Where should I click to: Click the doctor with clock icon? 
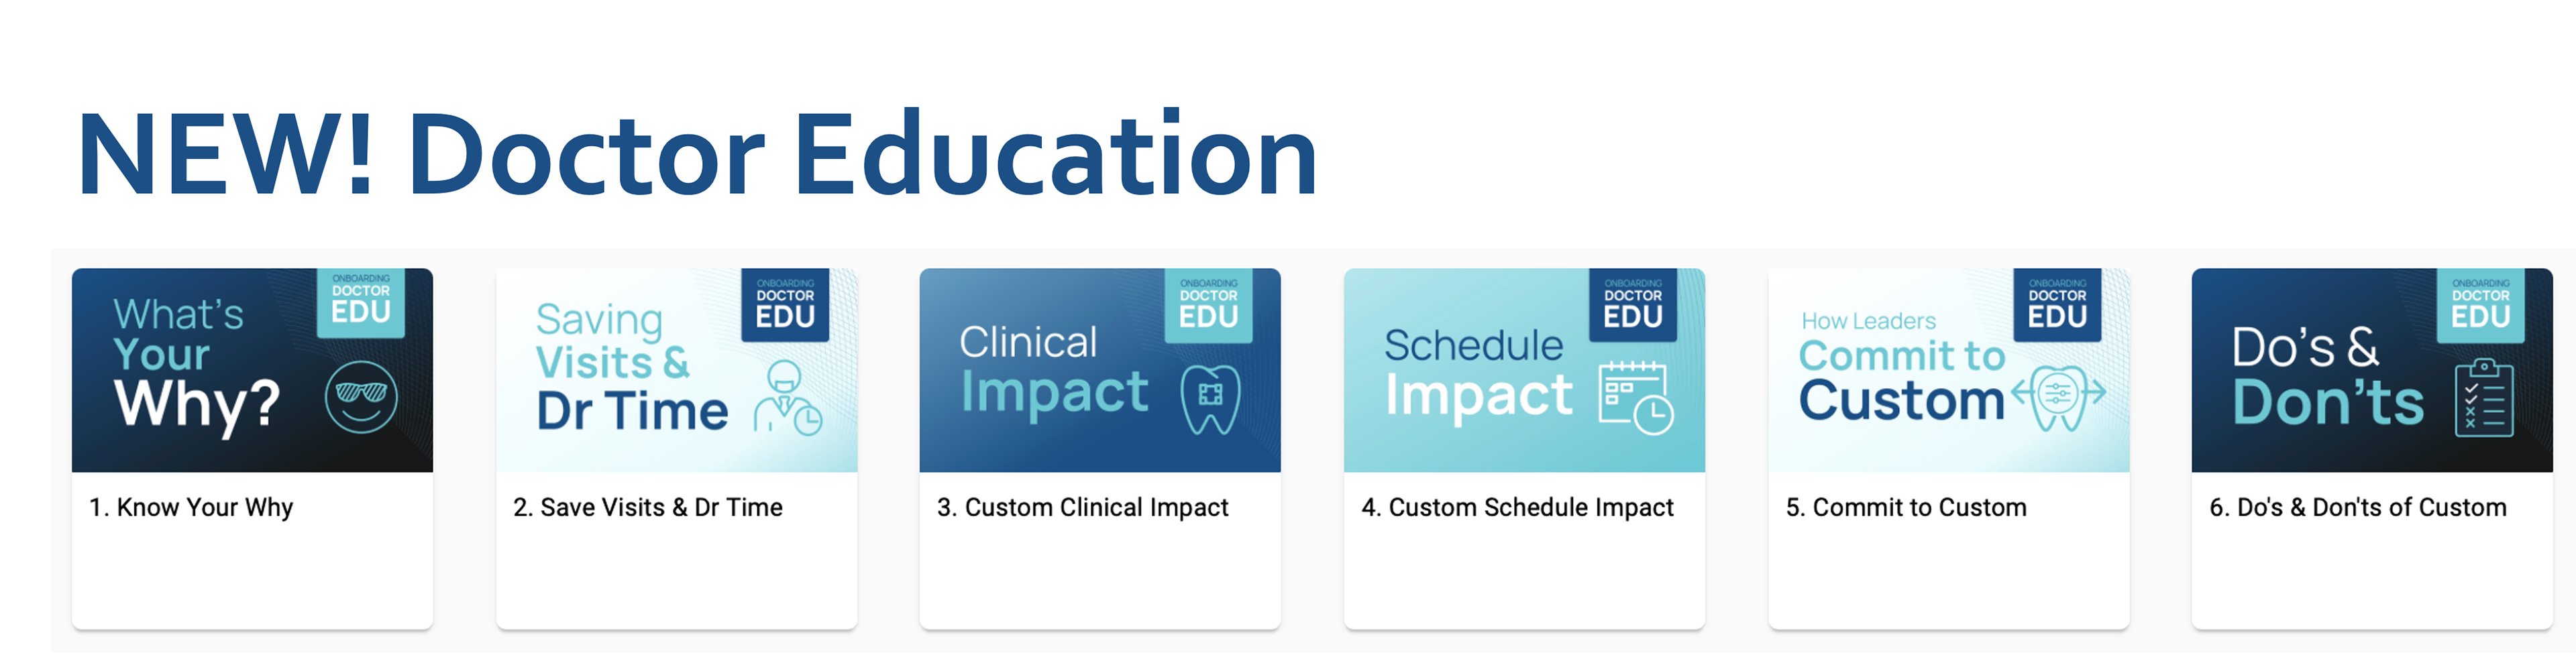coord(788,398)
